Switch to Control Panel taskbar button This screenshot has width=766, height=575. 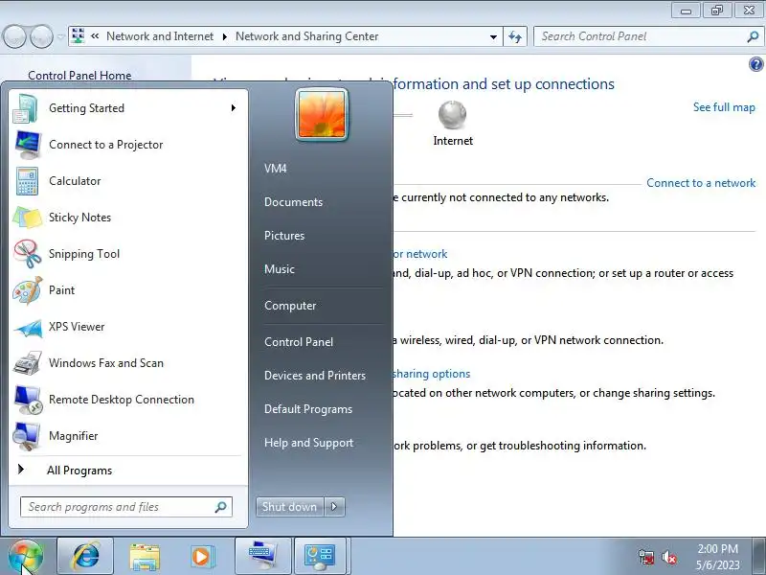tap(320, 556)
